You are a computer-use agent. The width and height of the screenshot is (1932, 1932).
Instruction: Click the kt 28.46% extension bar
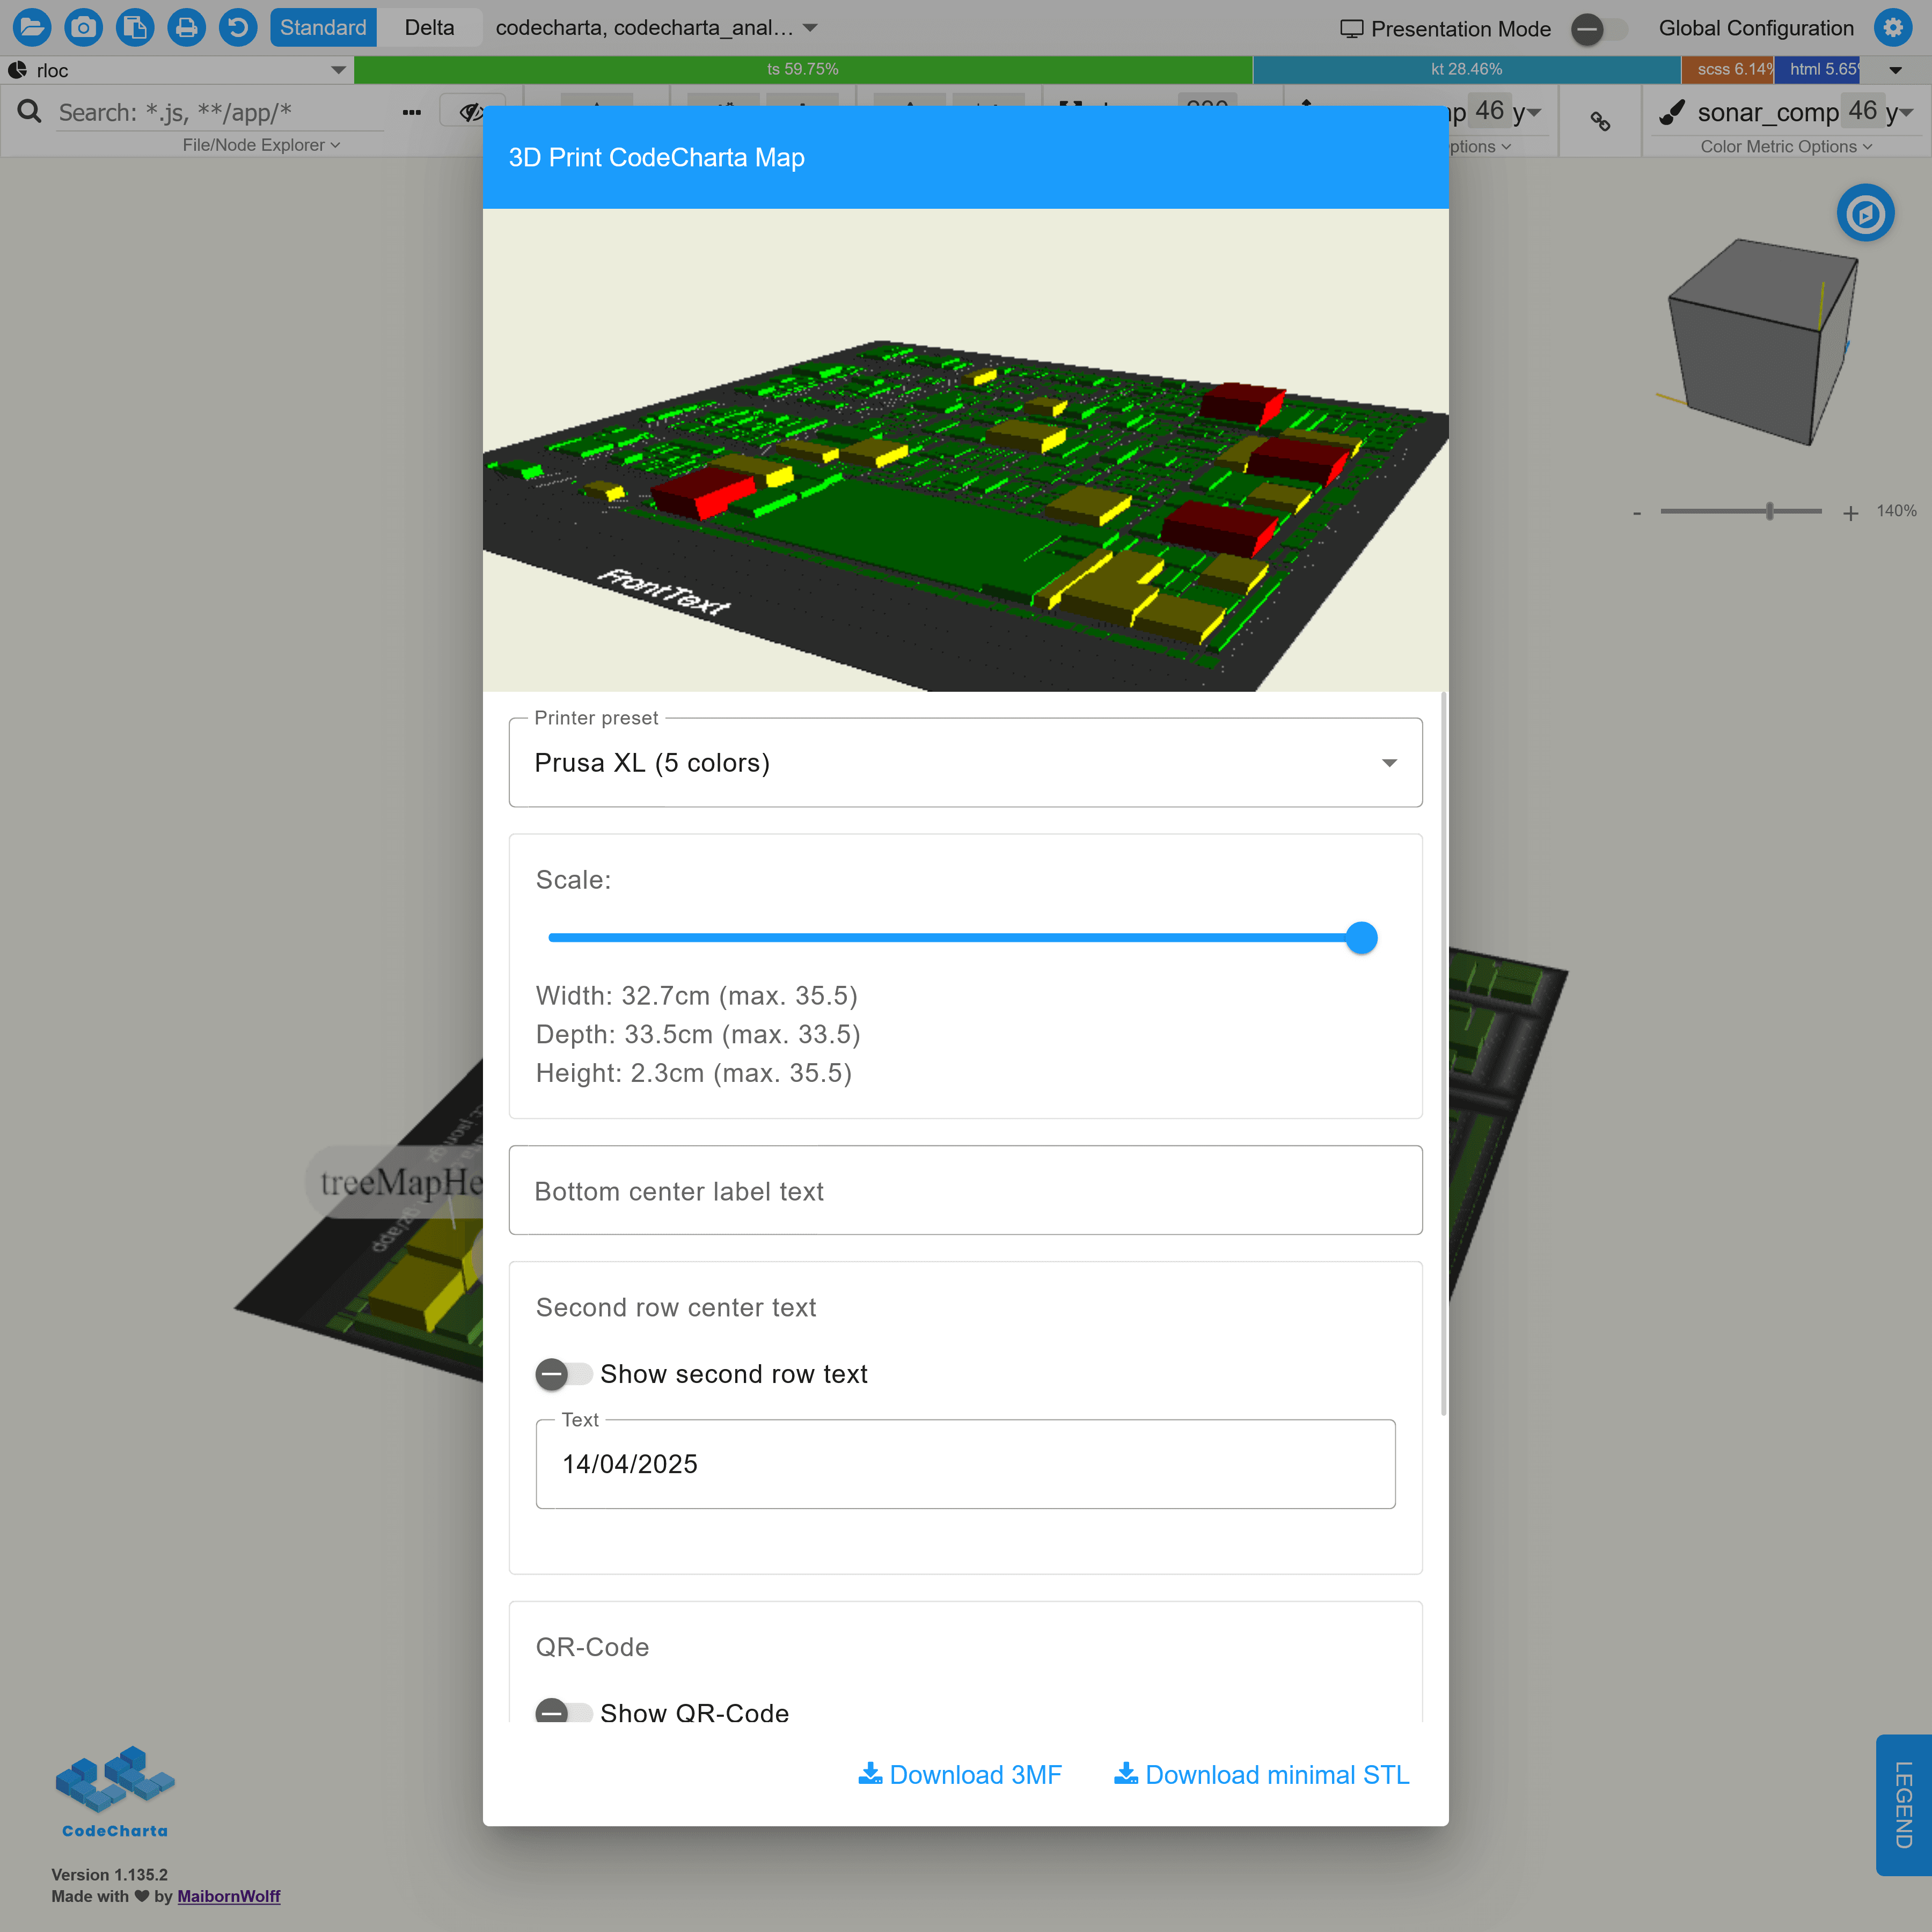click(1466, 69)
